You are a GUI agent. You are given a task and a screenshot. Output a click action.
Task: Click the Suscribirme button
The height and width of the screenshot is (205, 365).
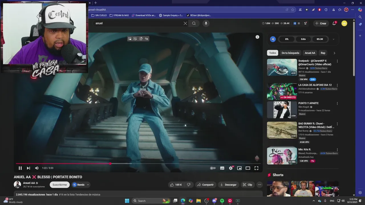(x=60, y=185)
